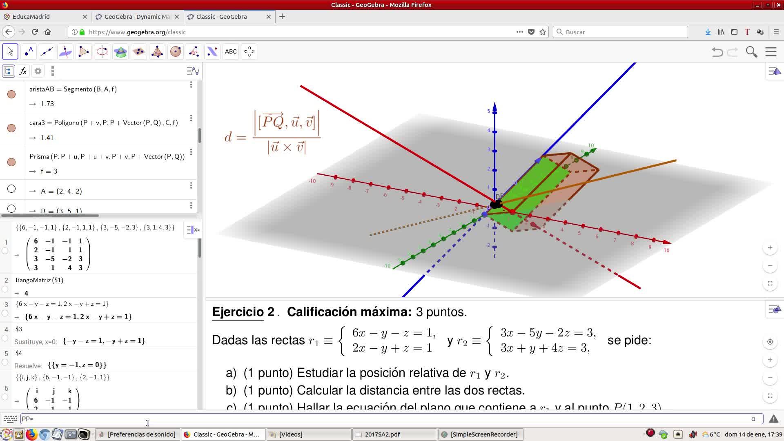
Task: Select the Sphere tool
Action: pyautogui.click(x=176, y=51)
